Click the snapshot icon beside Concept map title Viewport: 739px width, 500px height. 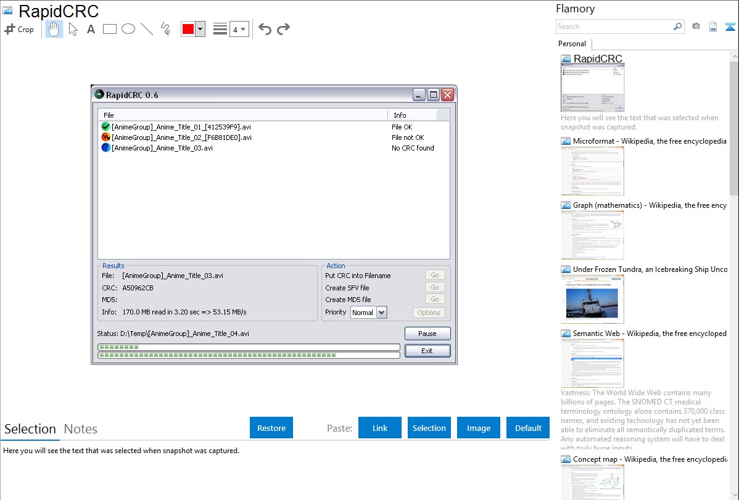(x=566, y=459)
